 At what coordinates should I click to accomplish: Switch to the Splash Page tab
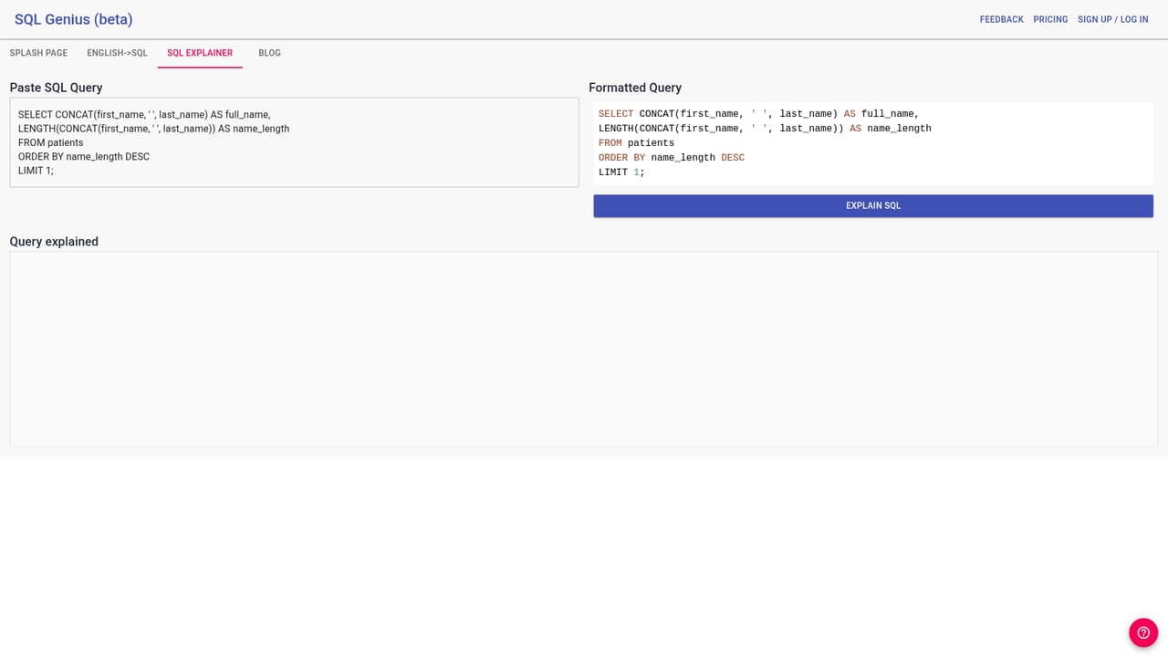click(x=38, y=53)
